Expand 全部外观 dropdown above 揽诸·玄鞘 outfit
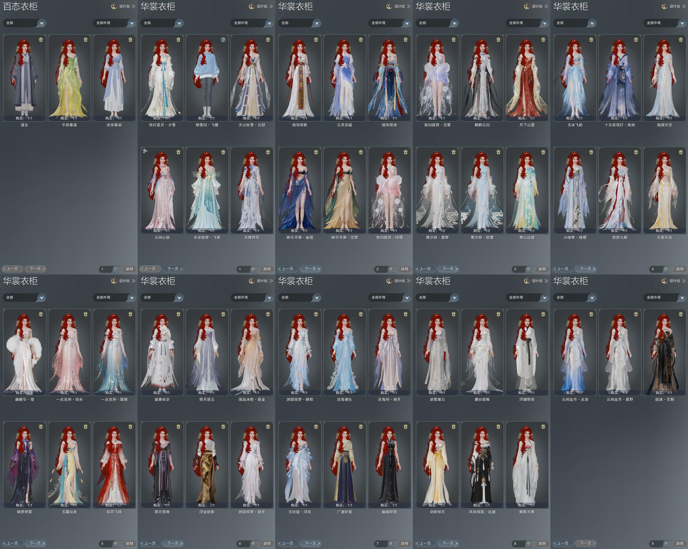Image resolution: width=688 pixels, height=549 pixels. [x=682, y=297]
